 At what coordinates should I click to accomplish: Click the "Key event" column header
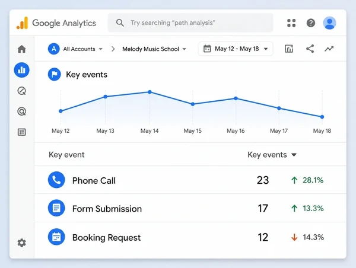point(66,155)
